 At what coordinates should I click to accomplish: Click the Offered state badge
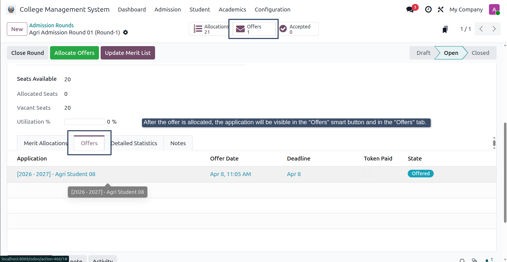(421, 174)
